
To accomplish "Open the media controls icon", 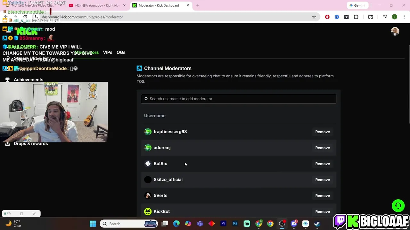I will pos(385,17).
